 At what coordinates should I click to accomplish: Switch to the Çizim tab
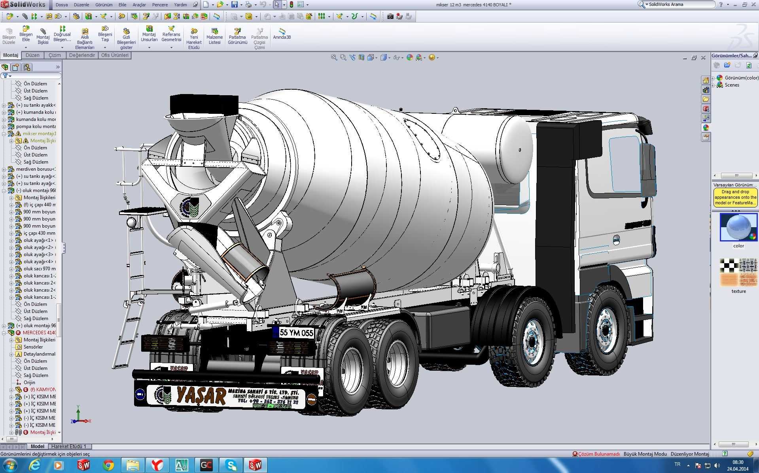coord(55,55)
